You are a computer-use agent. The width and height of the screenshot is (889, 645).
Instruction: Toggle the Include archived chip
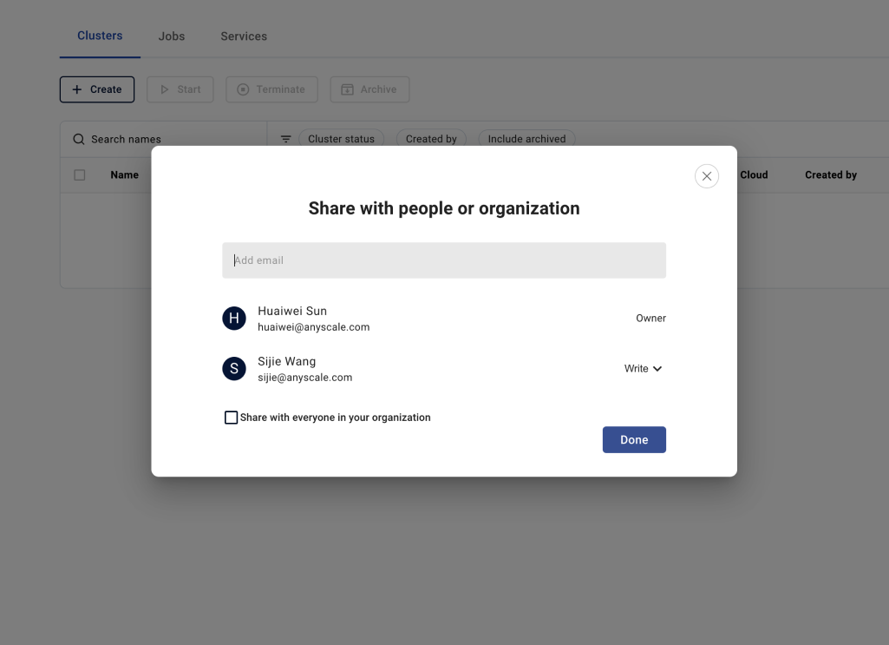[526, 139]
